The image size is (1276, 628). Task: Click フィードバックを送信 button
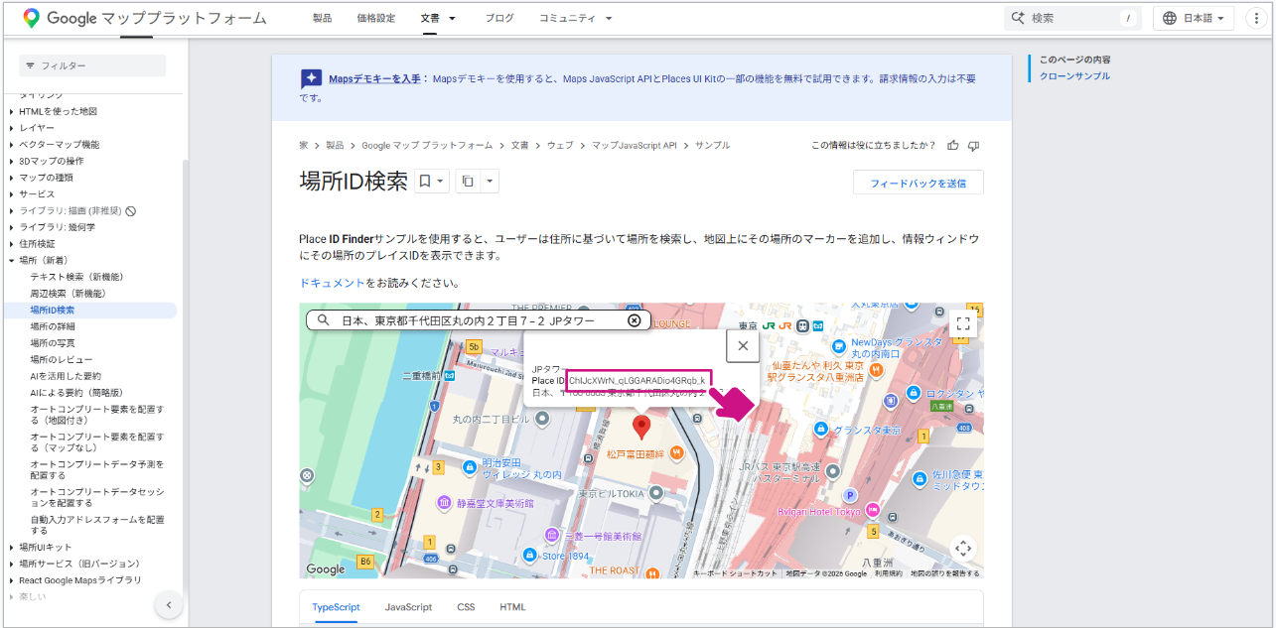coord(918,183)
